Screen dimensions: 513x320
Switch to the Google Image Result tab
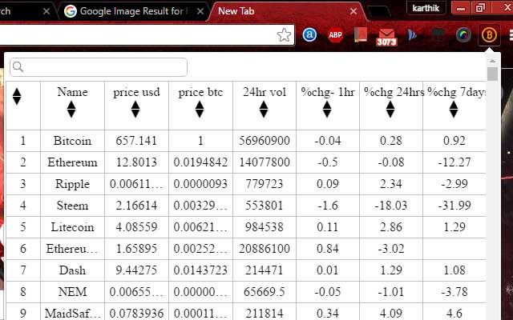(132, 11)
